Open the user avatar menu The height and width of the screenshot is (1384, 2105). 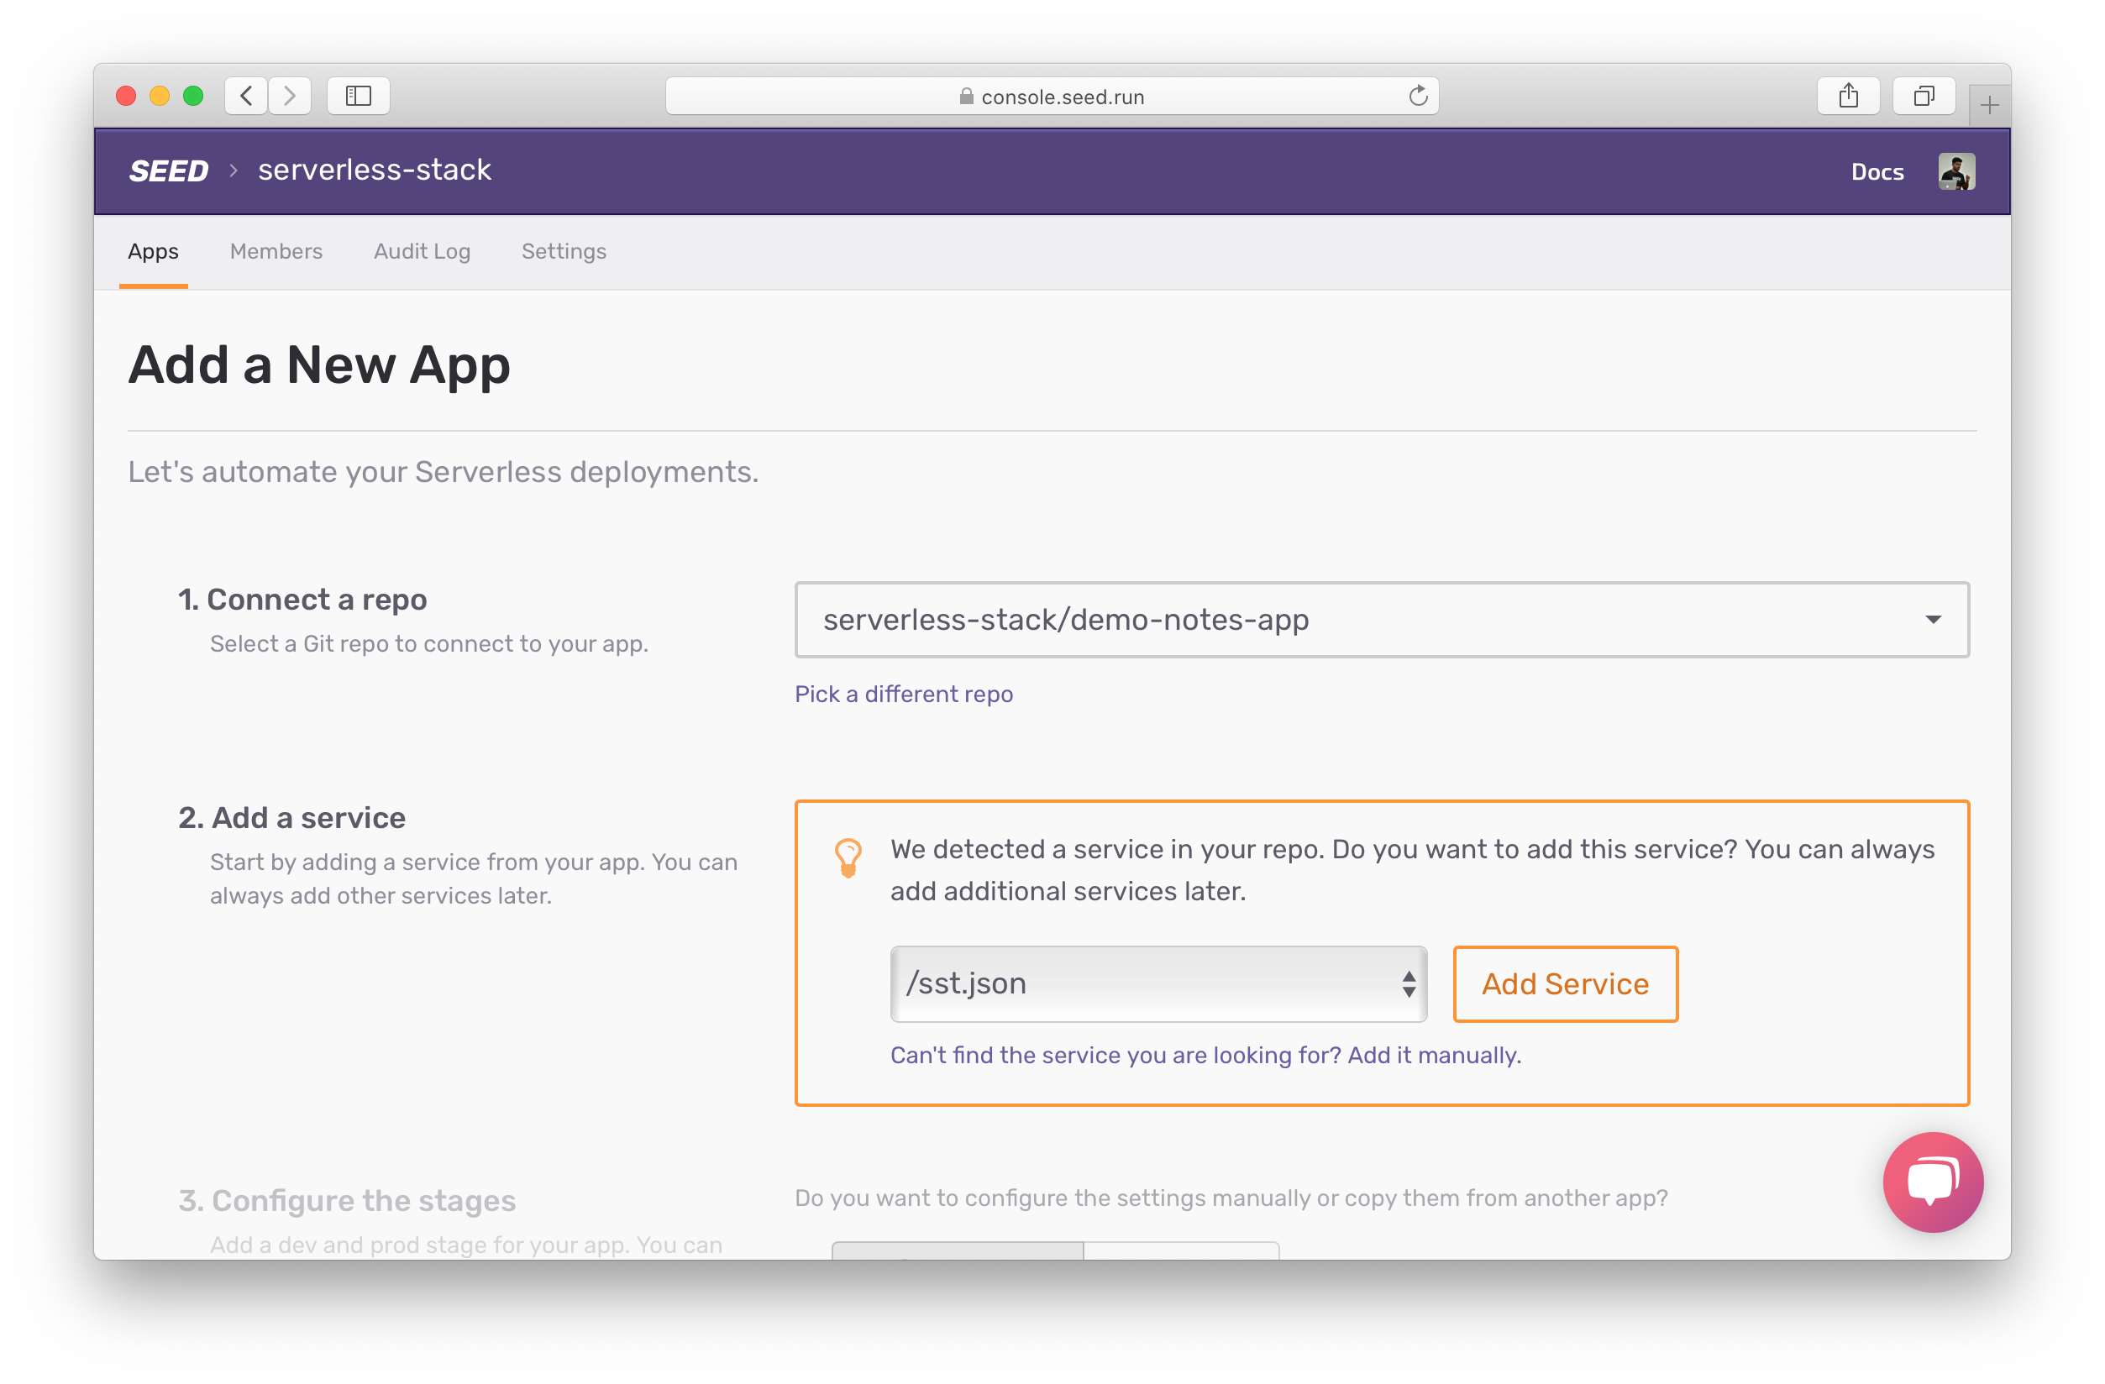tap(1955, 171)
